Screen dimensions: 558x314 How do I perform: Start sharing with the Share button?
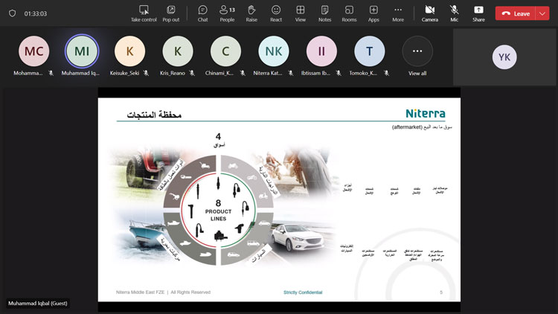(478, 13)
